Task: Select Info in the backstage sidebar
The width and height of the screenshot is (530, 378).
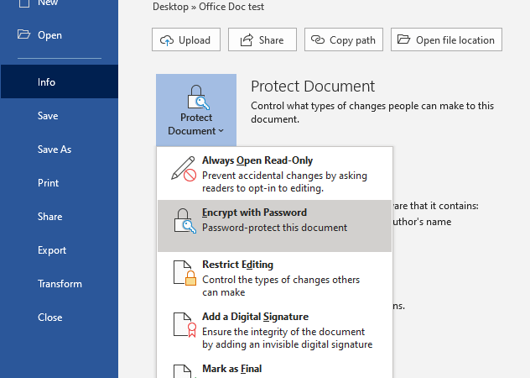Action: [60, 82]
